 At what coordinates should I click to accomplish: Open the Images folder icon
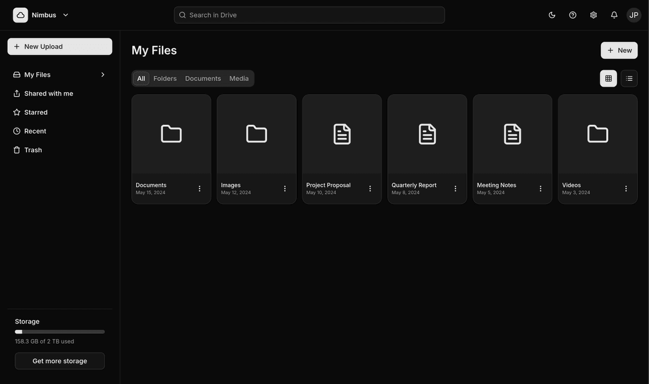(256, 133)
